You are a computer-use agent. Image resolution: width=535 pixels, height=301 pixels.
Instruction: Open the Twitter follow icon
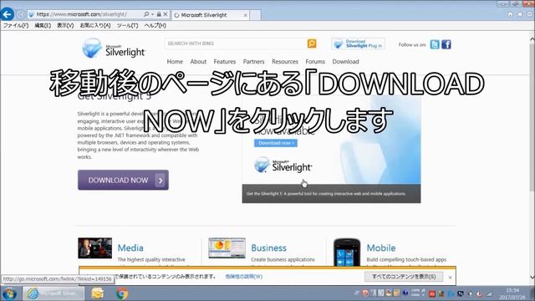(435, 44)
